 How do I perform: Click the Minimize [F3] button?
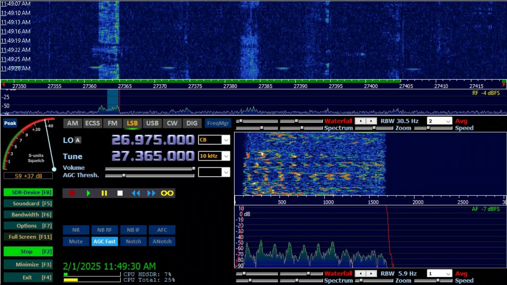[28, 264]
